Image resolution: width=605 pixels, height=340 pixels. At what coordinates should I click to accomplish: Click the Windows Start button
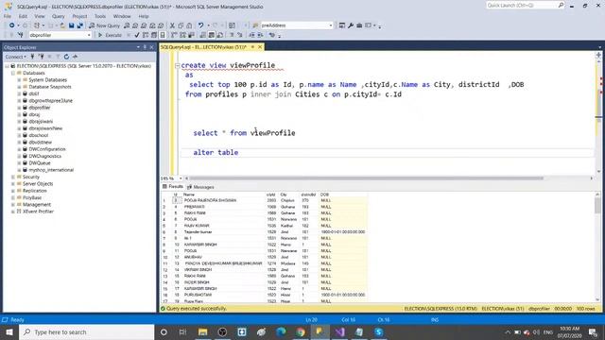tap(9, 331)
